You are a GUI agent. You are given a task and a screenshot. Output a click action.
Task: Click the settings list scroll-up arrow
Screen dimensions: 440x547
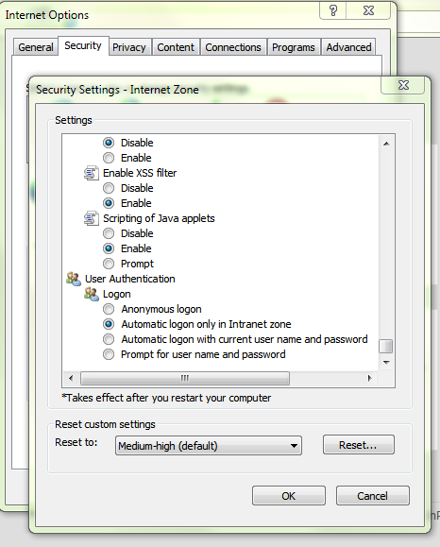pos(386,144)
